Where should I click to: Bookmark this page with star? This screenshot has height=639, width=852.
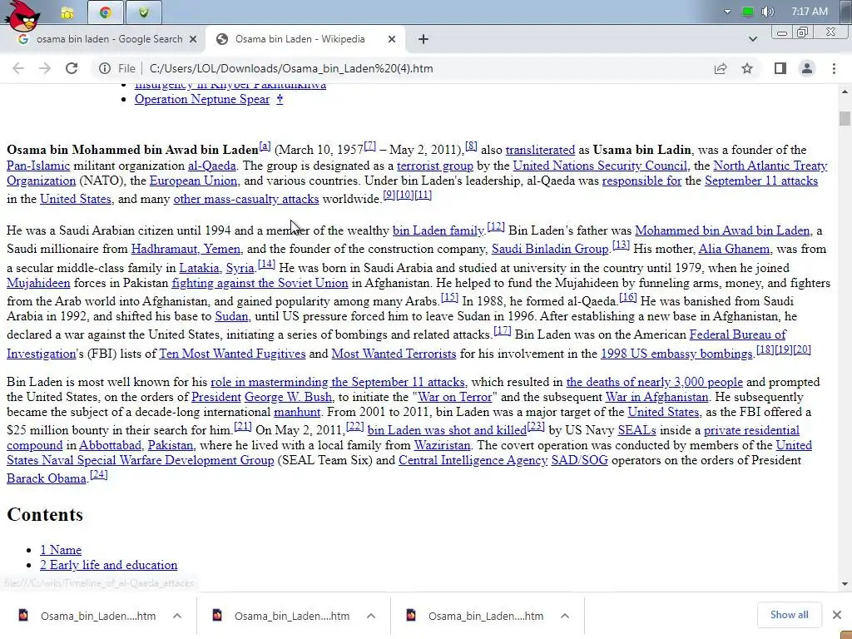747,68
